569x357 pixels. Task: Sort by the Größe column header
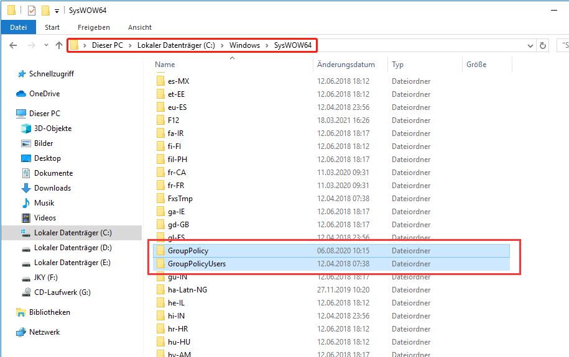pos(476,65)
